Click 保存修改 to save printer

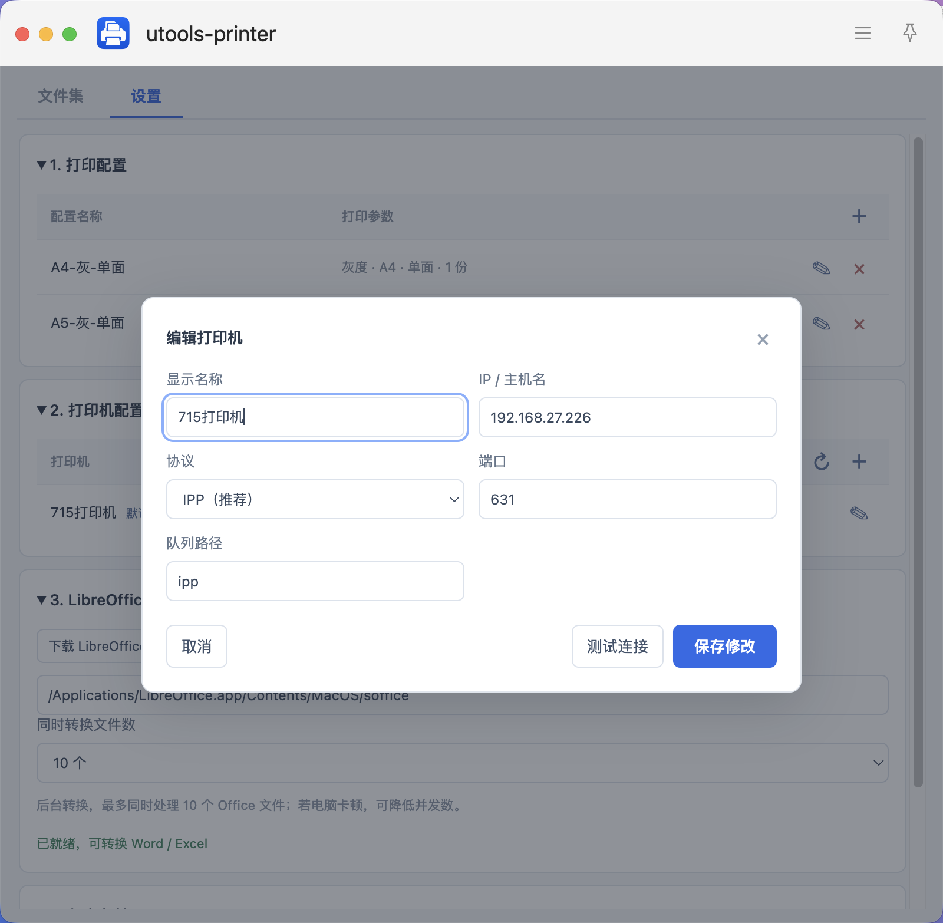point(725,647)
